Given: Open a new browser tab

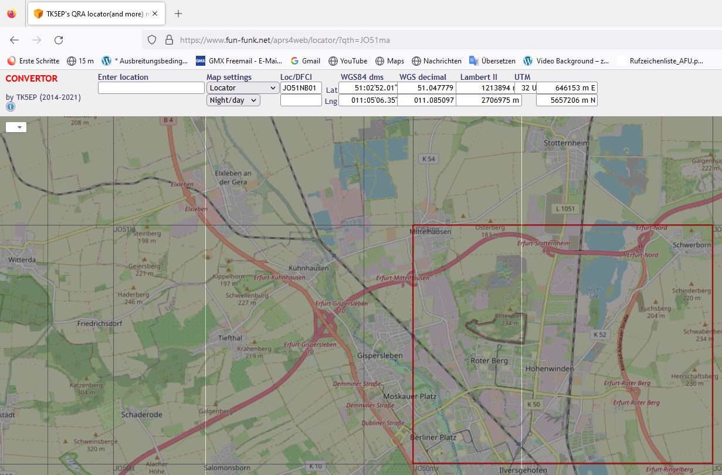Looking at the screenshot, I should tap(178, 14).
